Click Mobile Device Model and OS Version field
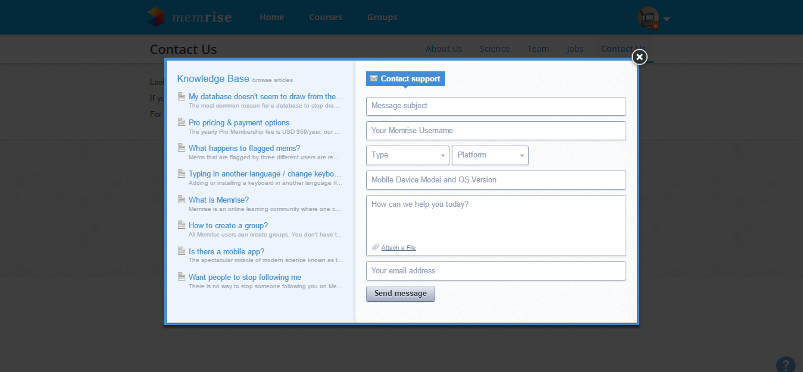The image size is (803, 372). tap(496, 180)
